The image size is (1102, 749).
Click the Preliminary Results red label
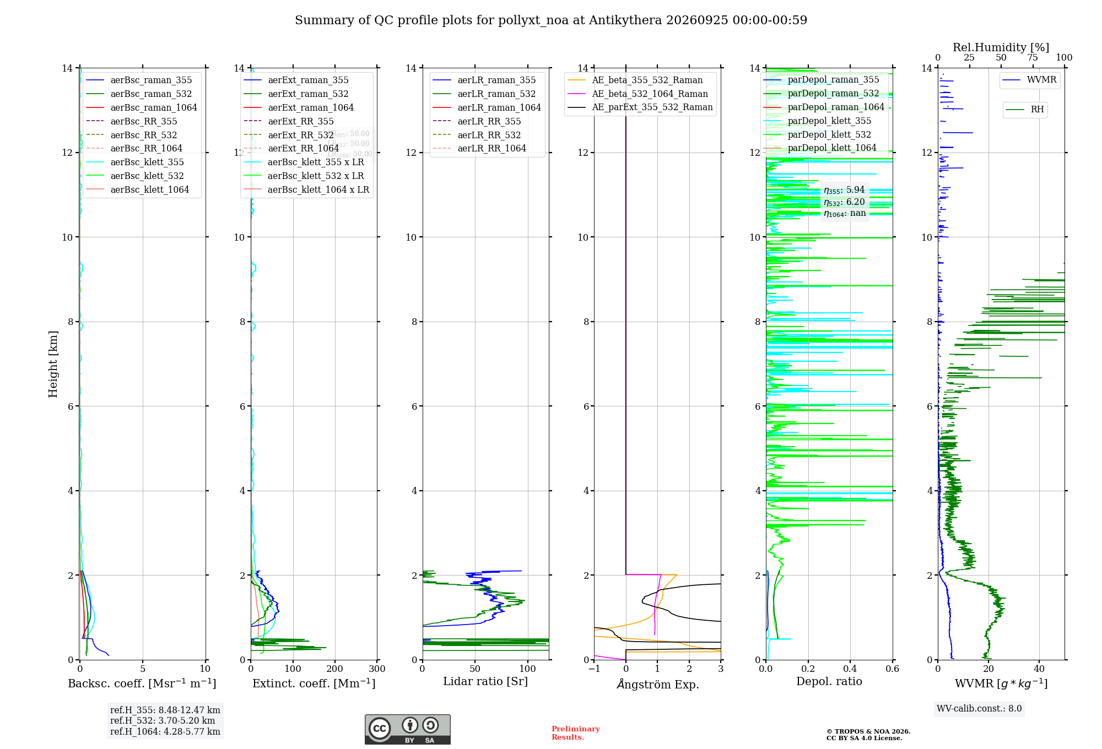(x=576, y=733)
